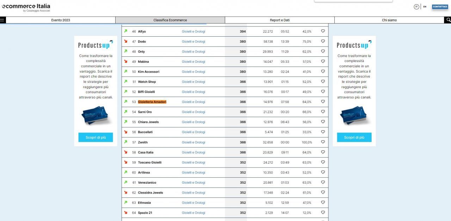Screen dimensions: 451x221
Task: Click the store name Biffi Gioielli
Action: click(146, 92)
